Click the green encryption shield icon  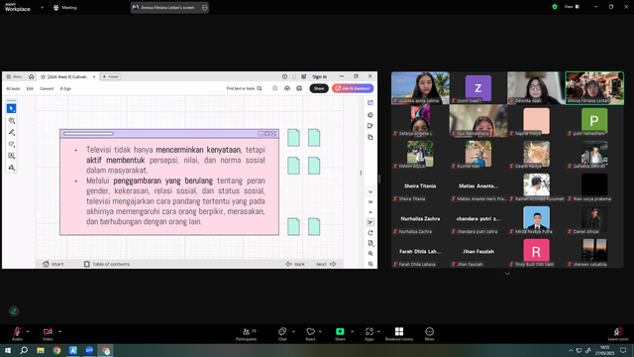pyautogui.click(x=555, y=7)
